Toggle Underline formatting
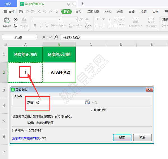Viewport: 168px width, 159px height. (x=47, y=26)
